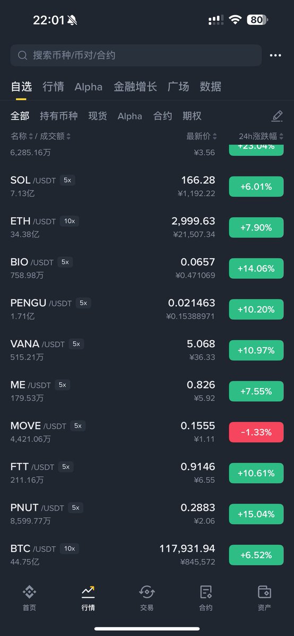Image resolution: width=294 pixels, height=636 pixels.
Task: Open the 合约 futures icon in the bottom bar
Action: click(205, 592)
